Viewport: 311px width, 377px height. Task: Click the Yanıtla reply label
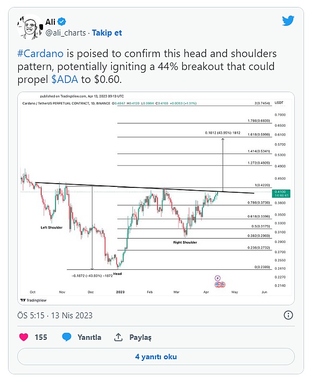tap(89, 337)
